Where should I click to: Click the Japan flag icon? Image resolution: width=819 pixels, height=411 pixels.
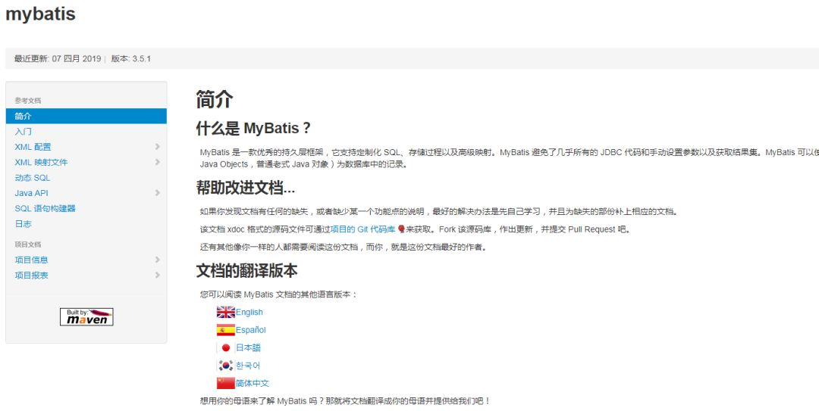click(x=226, y=347)
